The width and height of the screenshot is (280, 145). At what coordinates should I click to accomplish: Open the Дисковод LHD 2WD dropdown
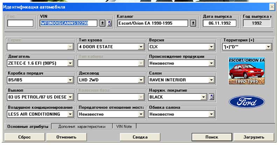coord(141,80)
